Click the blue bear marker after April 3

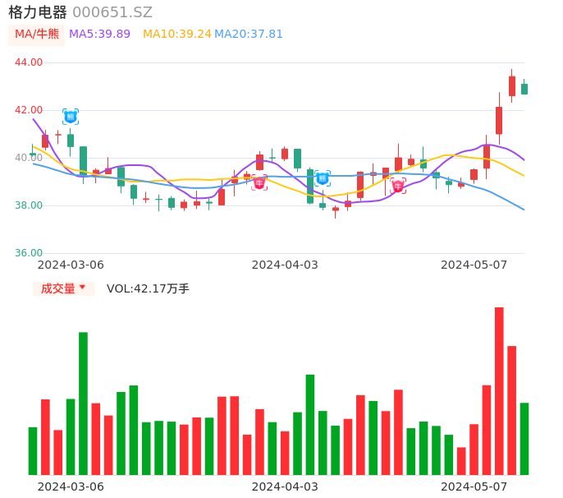323,178
